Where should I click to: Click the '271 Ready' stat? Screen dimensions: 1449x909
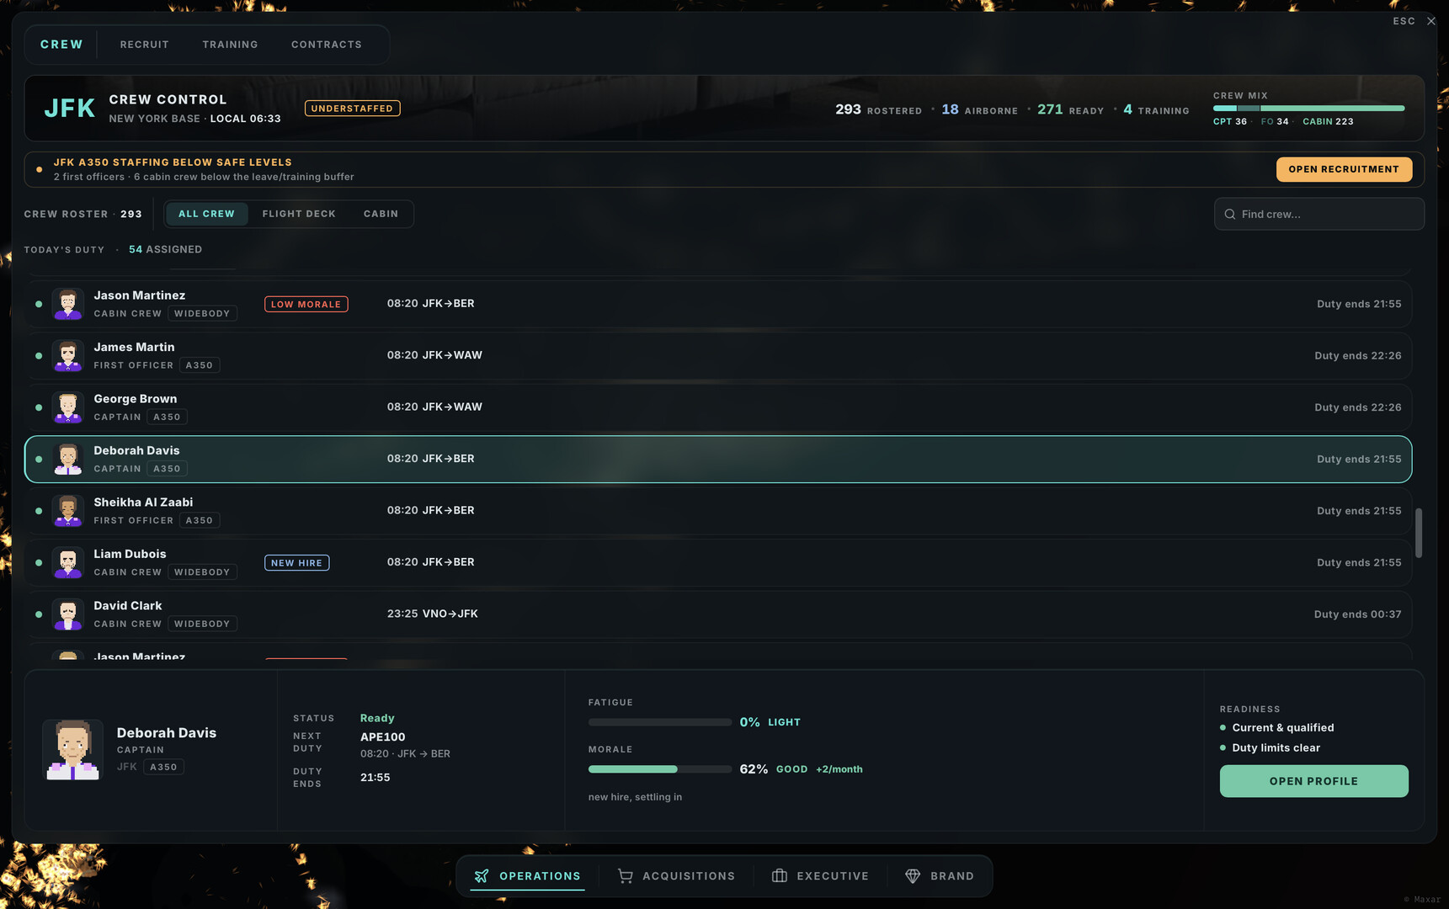[x=1070, y=109]
